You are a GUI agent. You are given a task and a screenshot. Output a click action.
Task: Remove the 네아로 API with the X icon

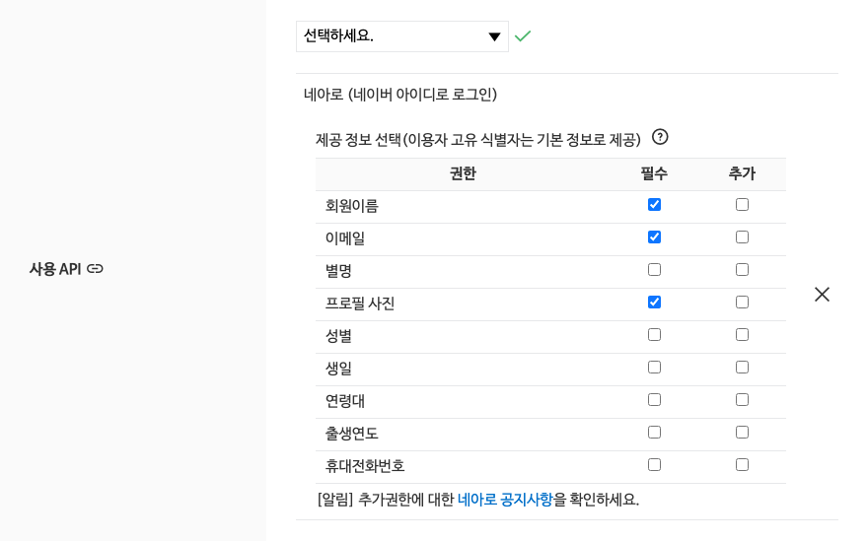pos(822,295)
